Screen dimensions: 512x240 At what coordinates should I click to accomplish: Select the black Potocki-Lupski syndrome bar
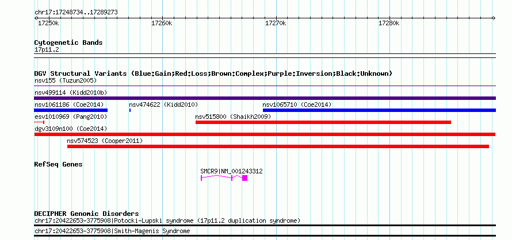click(x=265, y=225)
